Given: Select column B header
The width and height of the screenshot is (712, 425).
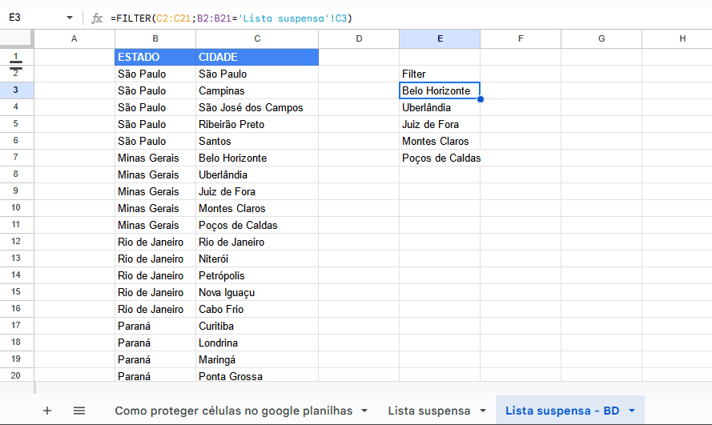Looking at the screenshot, I should [155, 38].
